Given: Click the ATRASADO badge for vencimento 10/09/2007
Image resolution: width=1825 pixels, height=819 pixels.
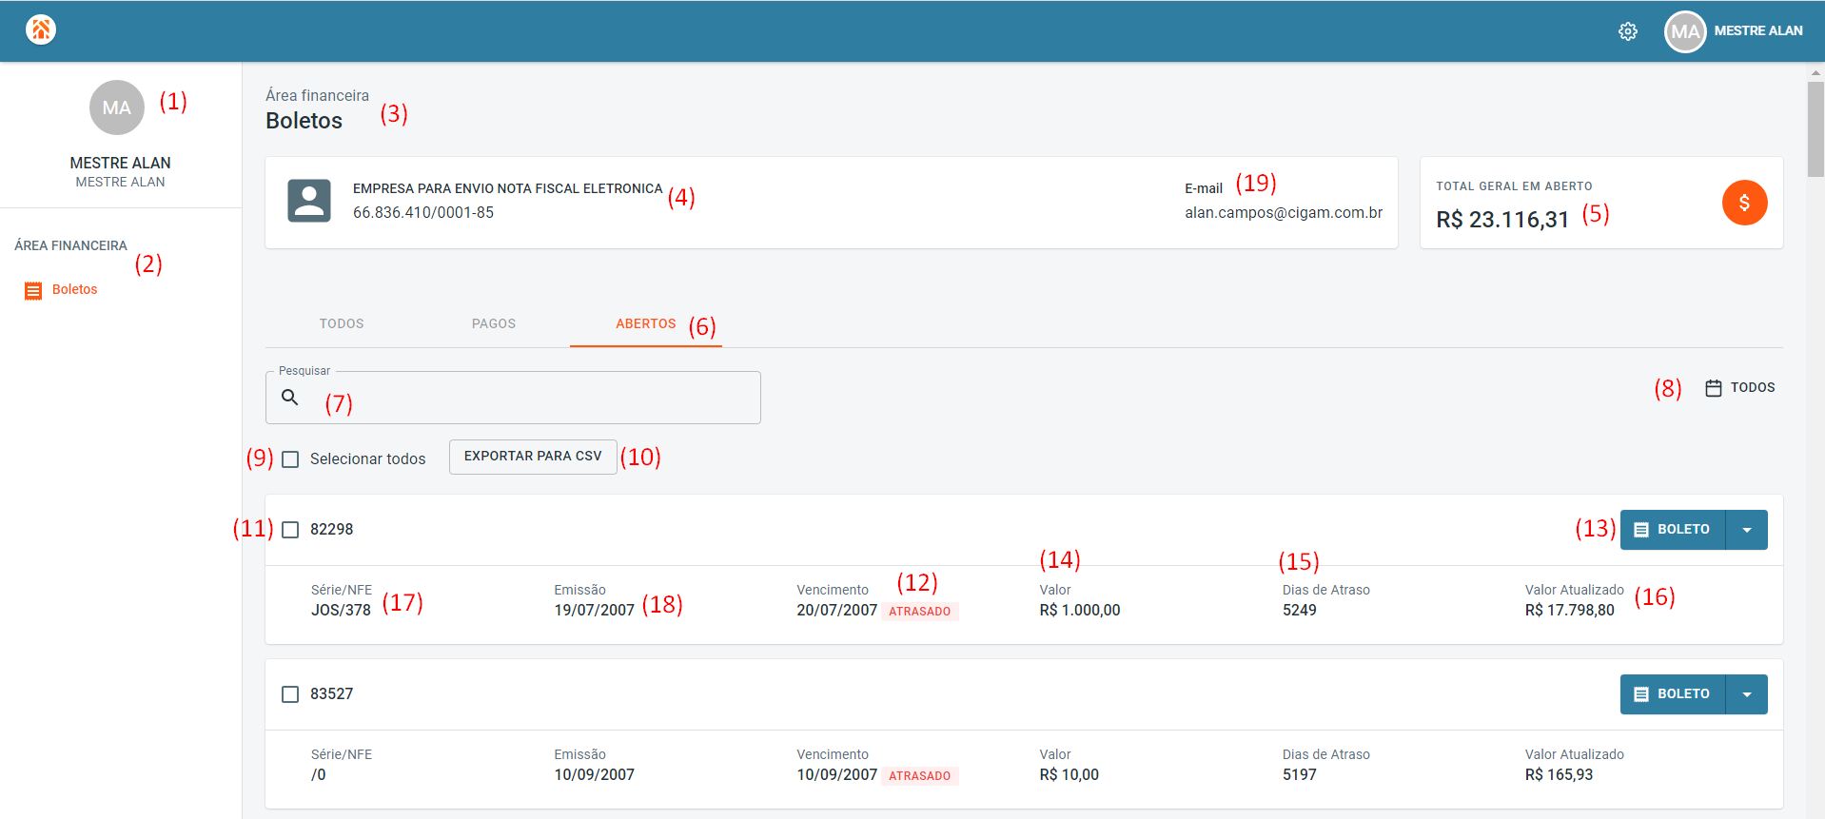Looking at the screenshot, I should [919, 776].
